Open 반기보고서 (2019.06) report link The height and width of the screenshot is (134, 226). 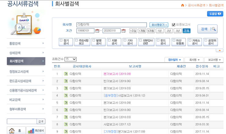[x=117, y=81]
